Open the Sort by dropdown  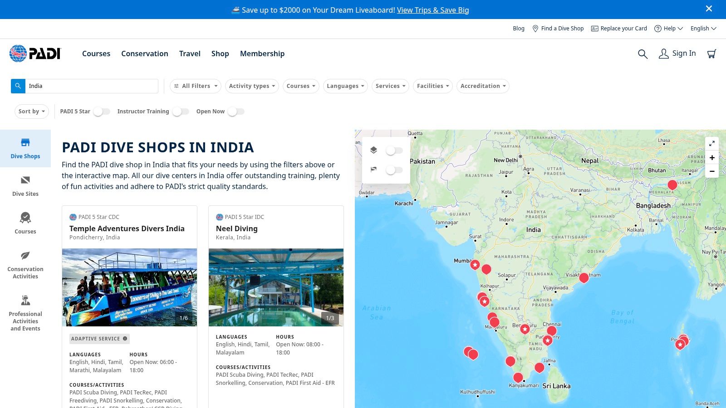point(31,111)
